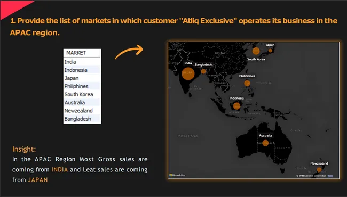This screenshot has width=347, height=197.
Task: Select the Japan row in market table
Action: click(82, 78)
